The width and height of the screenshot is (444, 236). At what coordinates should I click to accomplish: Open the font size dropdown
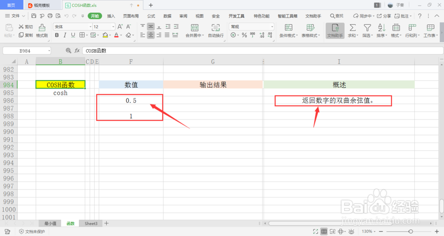coord(113,27)
